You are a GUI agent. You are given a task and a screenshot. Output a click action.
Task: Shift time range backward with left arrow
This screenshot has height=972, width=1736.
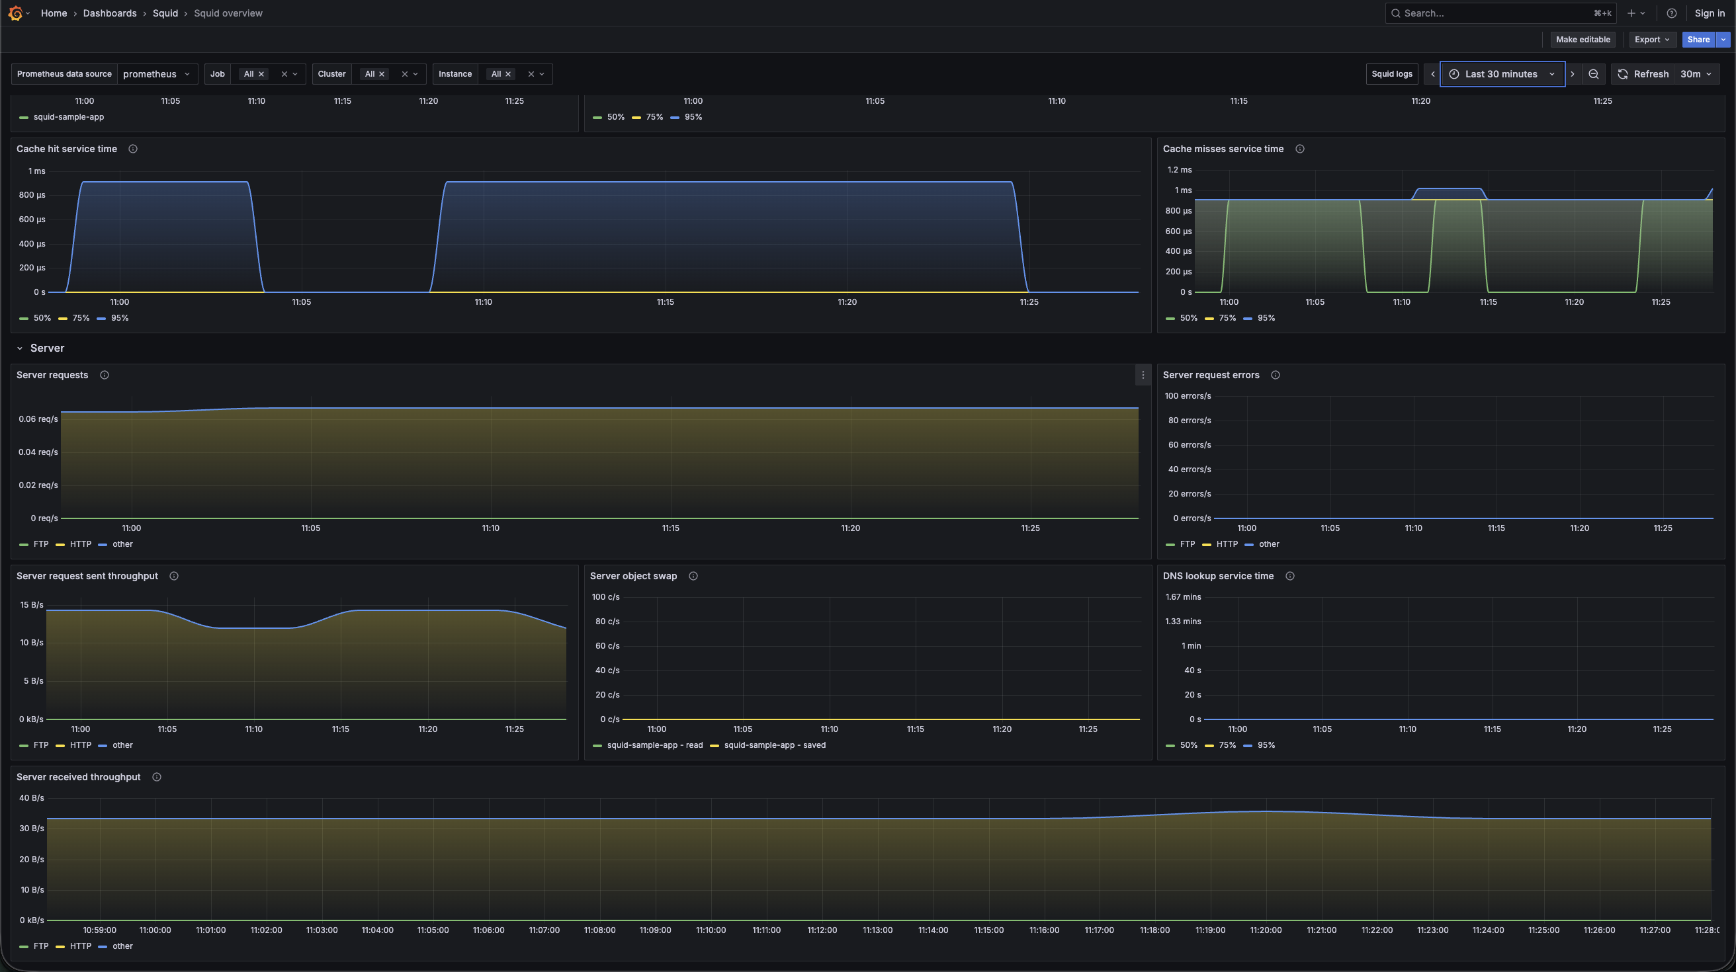1432,74
